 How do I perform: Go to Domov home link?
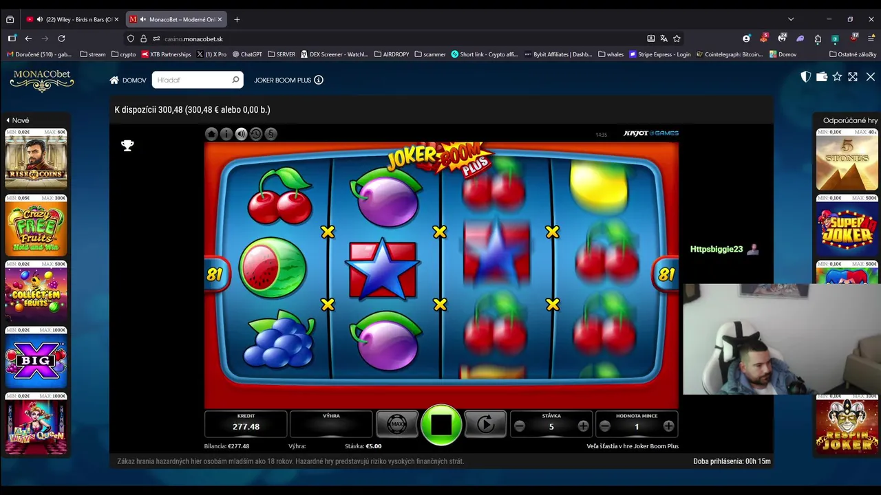(128, 80)
